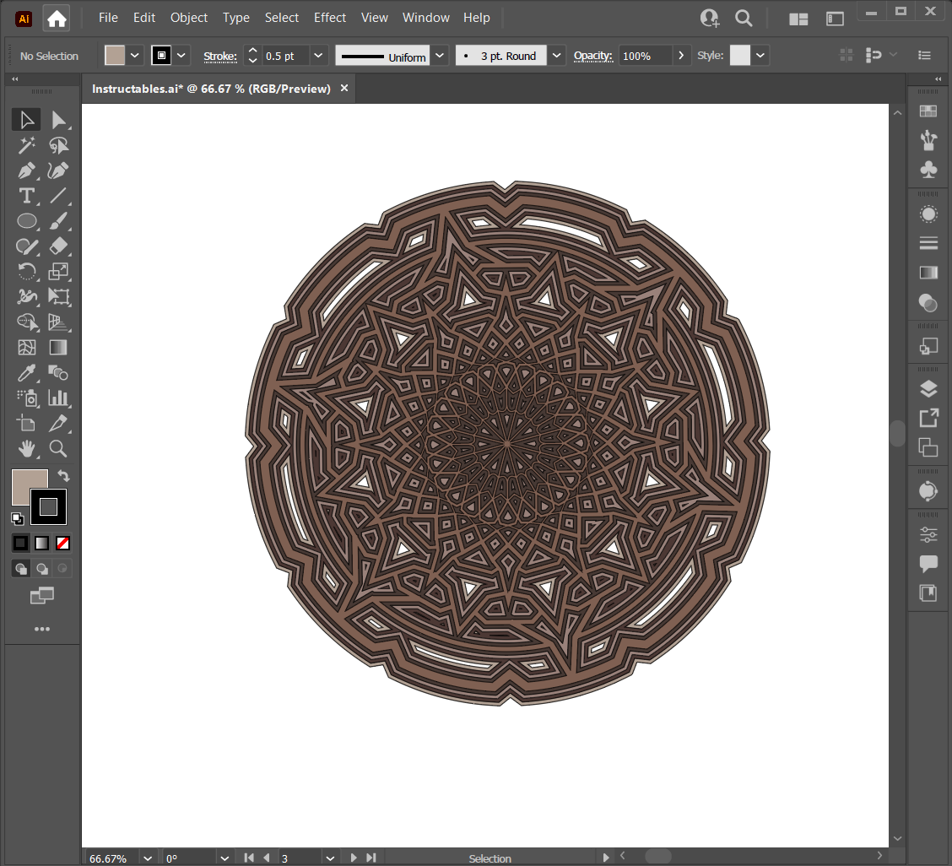Open the Effect menu
The width and height of the screenshot is (952, 866).
pyautogui.click(x=330, y=18)
